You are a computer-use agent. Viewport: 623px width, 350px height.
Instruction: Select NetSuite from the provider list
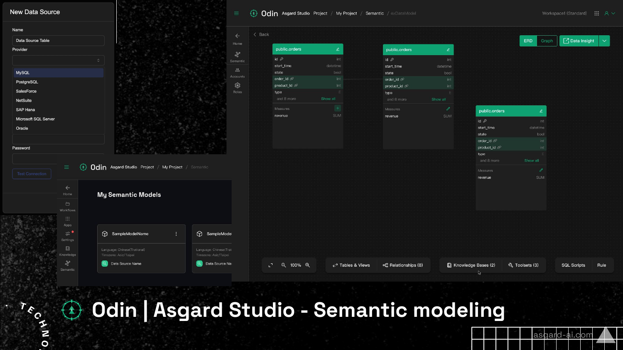coord(58,100)
